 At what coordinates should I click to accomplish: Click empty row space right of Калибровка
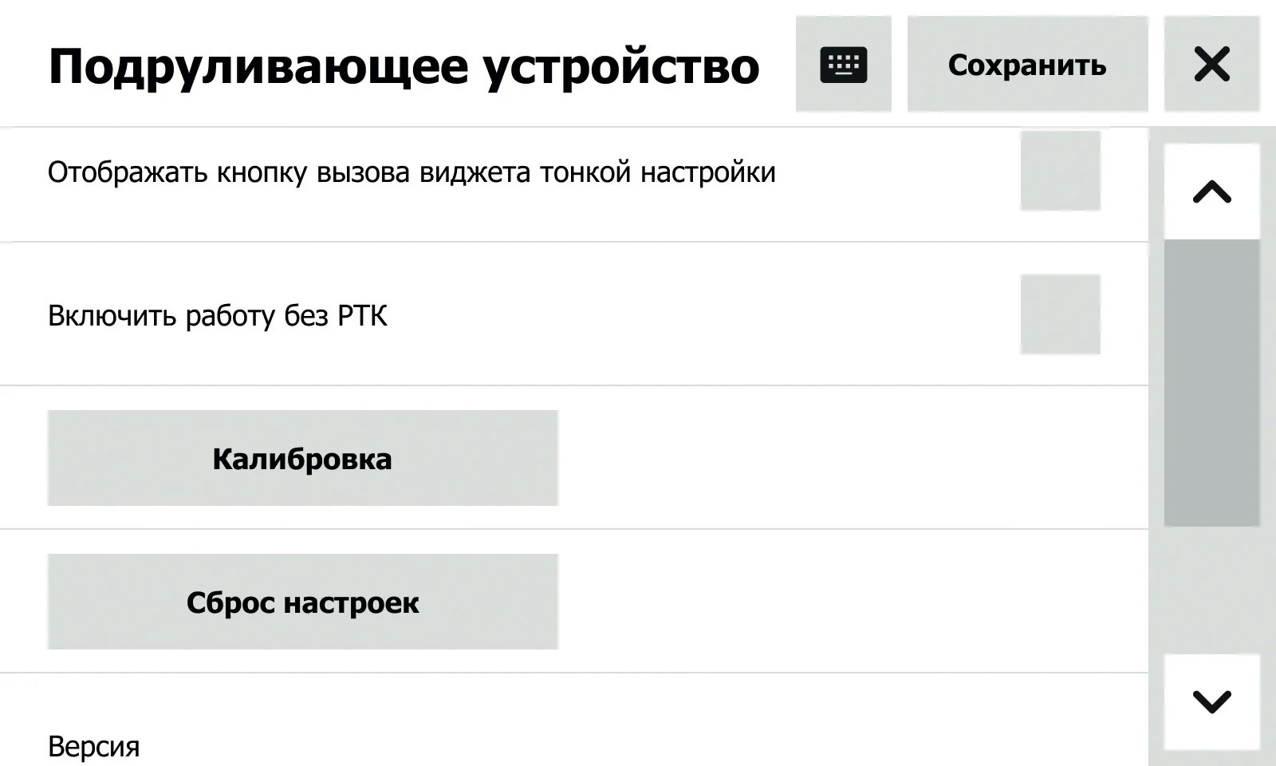pyautogui.click(x=853, y=458)
